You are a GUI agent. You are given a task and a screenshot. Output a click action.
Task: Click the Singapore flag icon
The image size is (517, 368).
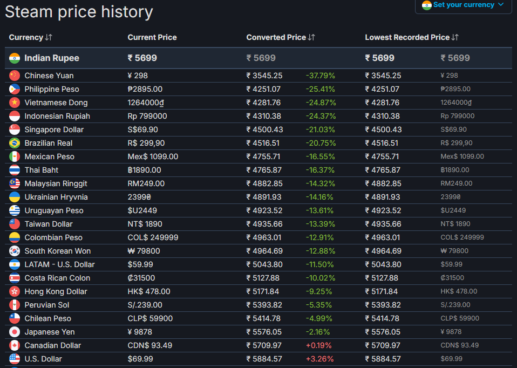(15, 130)
